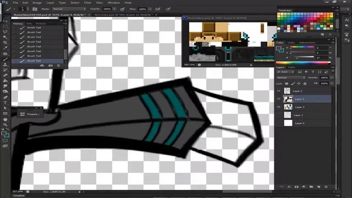Toggle lock transparent pixels
Screen dimensions: 352x198
pos(287,84)
